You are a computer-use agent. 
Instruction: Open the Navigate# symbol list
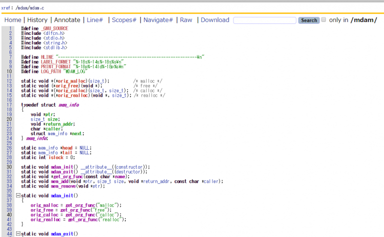[158, 20]
